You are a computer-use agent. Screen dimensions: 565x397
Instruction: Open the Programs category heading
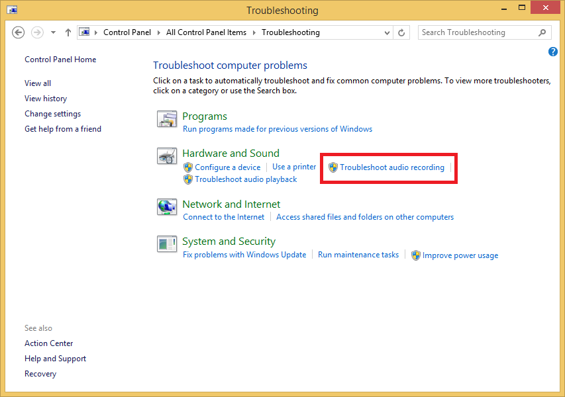[205, 116]
